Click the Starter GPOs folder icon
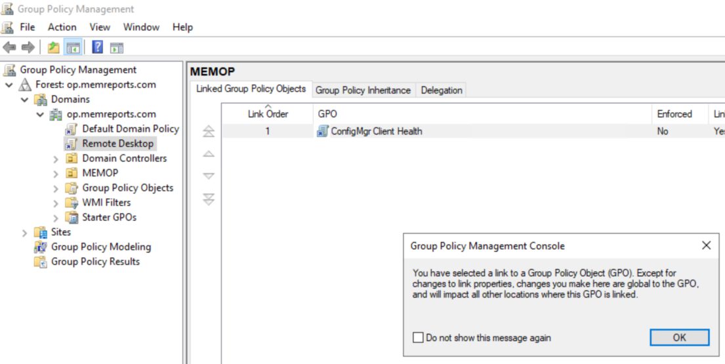Viewport: 725px width, 364px height. pos(72,218)
